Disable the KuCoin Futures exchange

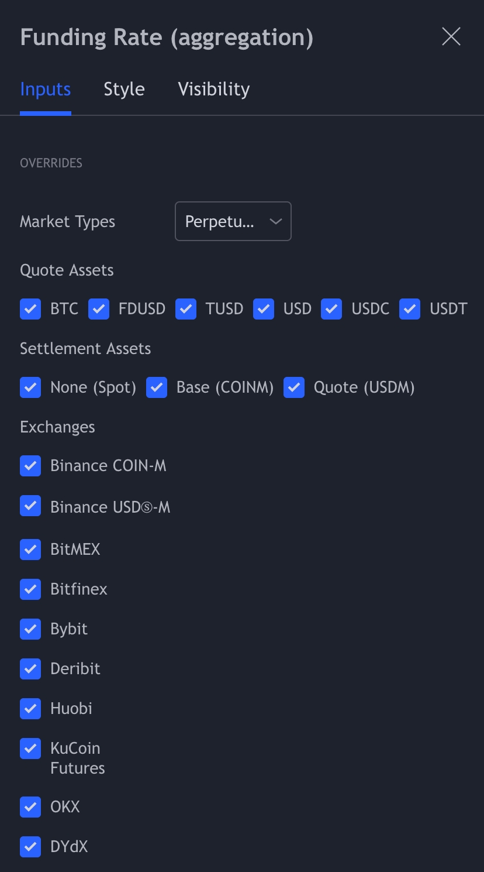coord(30,749)
